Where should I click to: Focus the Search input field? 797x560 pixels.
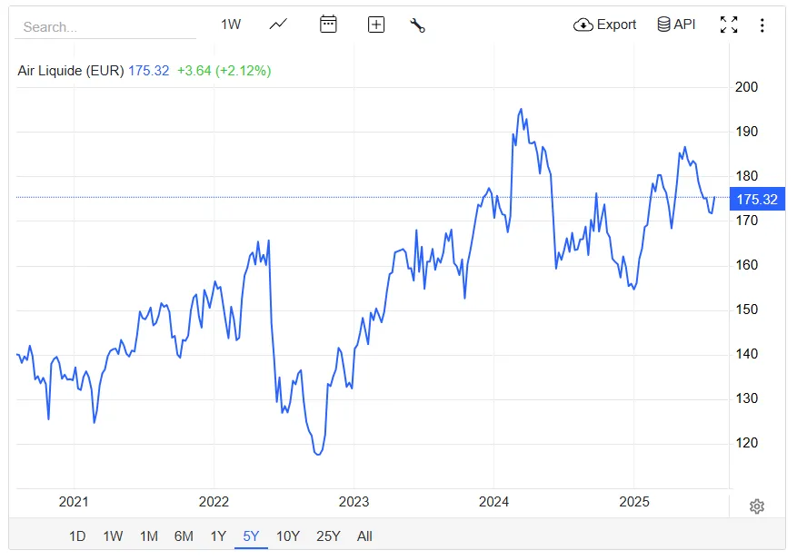coord(105,27)
